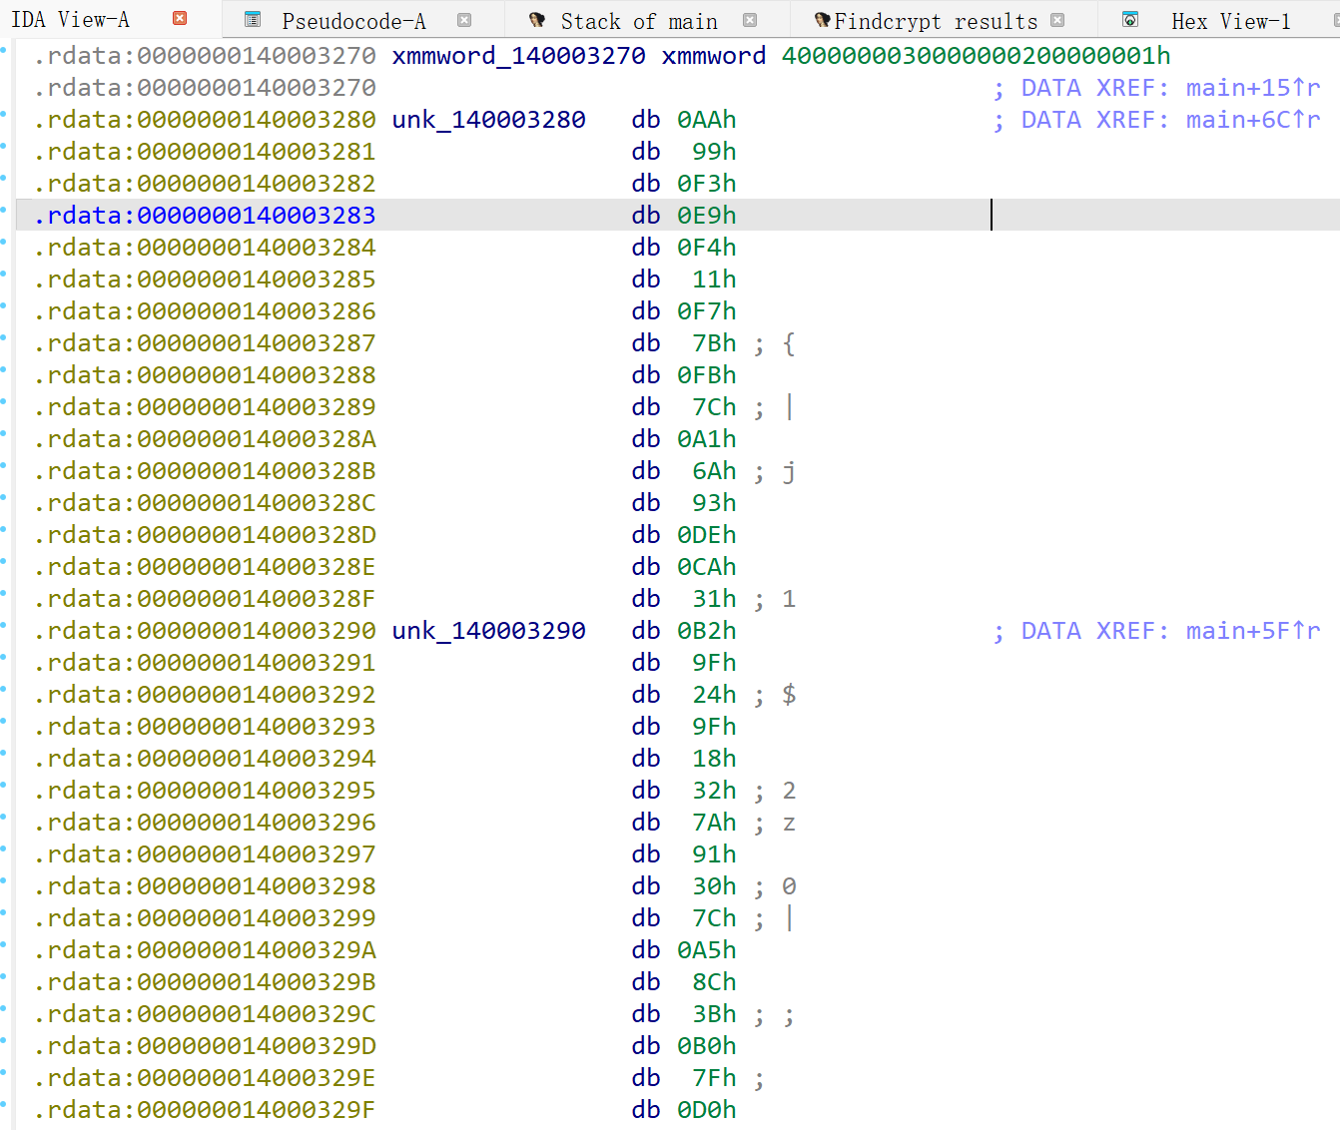Switch to the Findcrypt results tab
The height and width of the screenshot is (1130, 1340).
(x=936, y=21)
